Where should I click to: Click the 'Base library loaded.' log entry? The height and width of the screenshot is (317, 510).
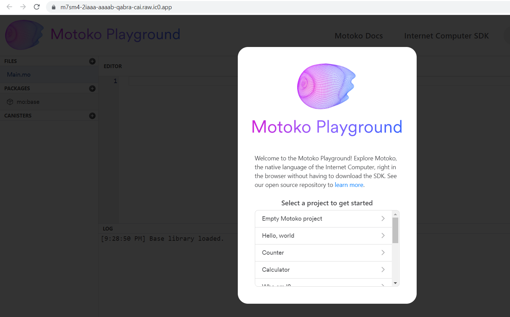[163, 239]
